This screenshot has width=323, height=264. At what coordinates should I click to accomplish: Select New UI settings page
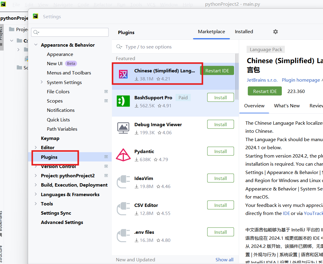click(55, 63)
